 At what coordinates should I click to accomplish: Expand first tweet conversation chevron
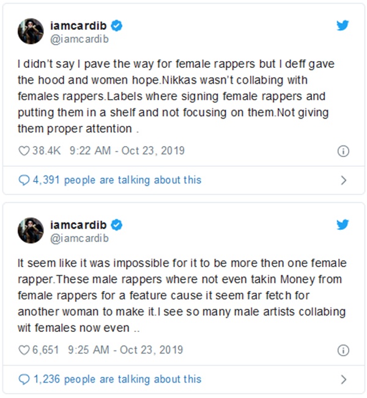(344, 180)
